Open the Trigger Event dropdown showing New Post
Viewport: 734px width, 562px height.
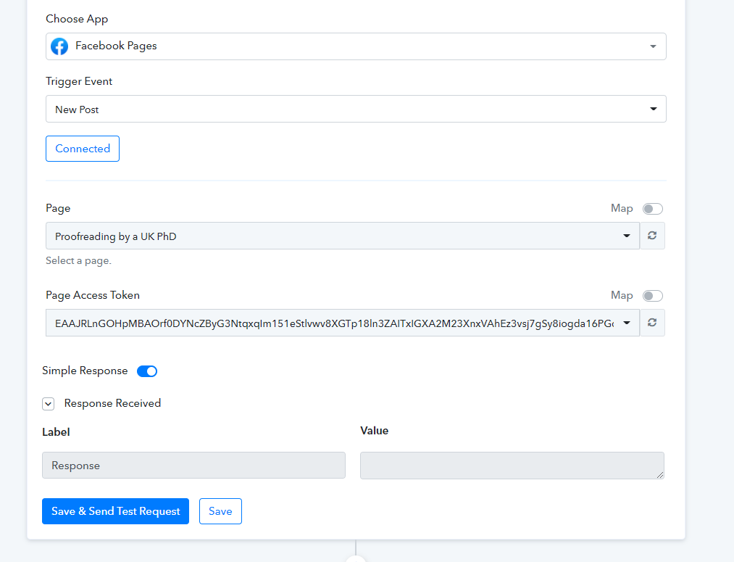click(x=356, y=109)
